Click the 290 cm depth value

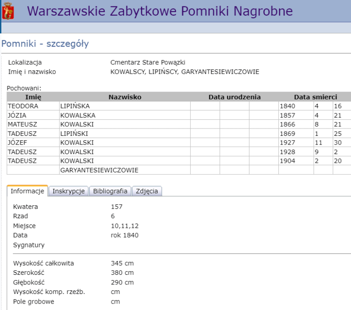(x=122, y=283)
